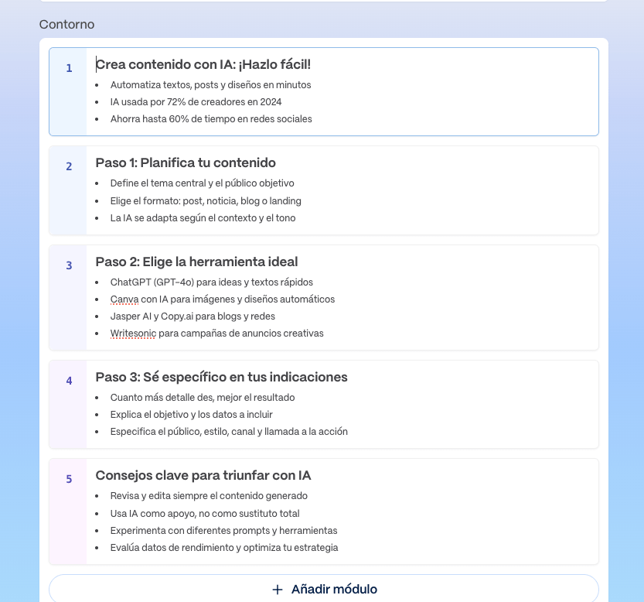Select the number 3 badge beside Paso 2

tap(69, 265)
